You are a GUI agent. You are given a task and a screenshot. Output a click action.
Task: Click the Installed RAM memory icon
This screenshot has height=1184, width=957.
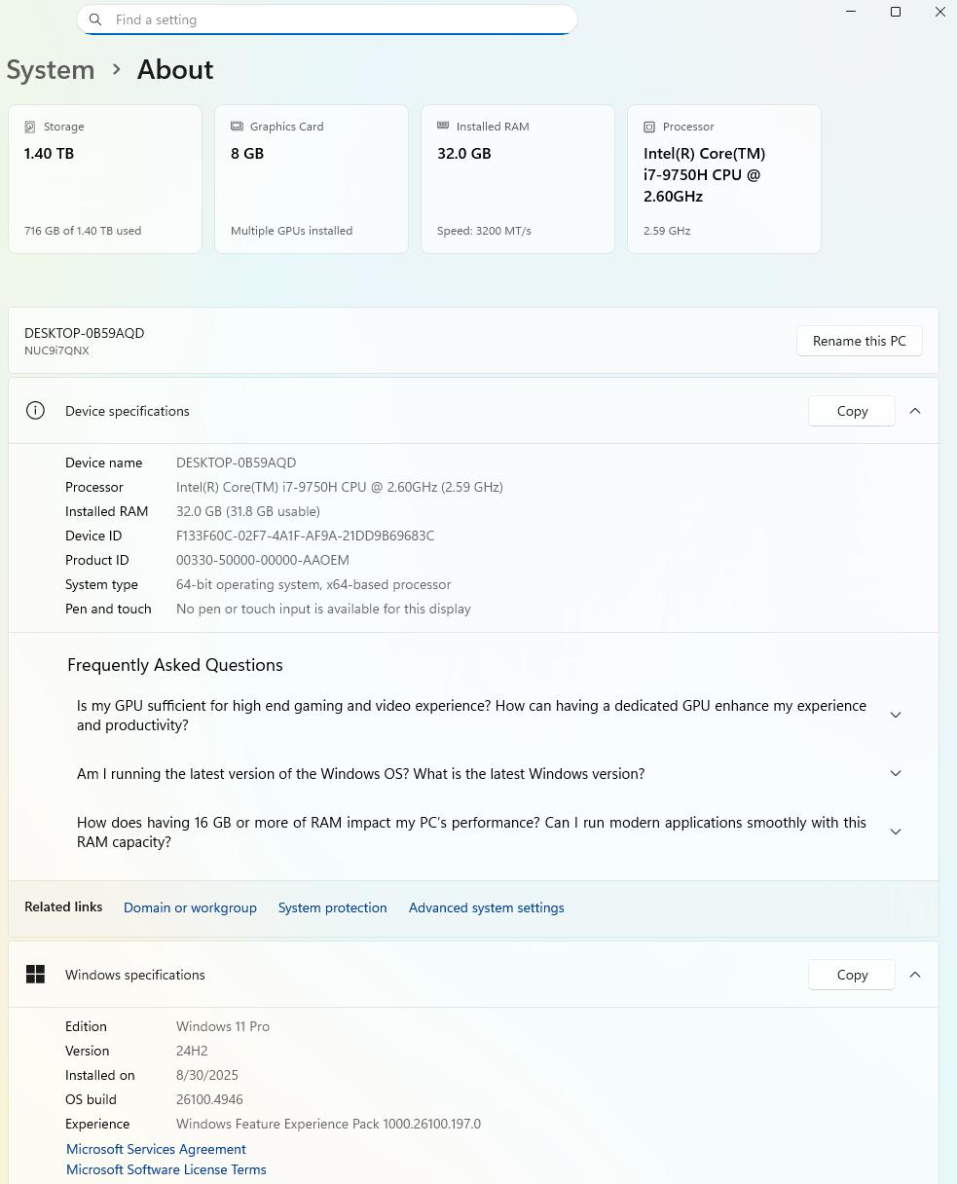443,126
